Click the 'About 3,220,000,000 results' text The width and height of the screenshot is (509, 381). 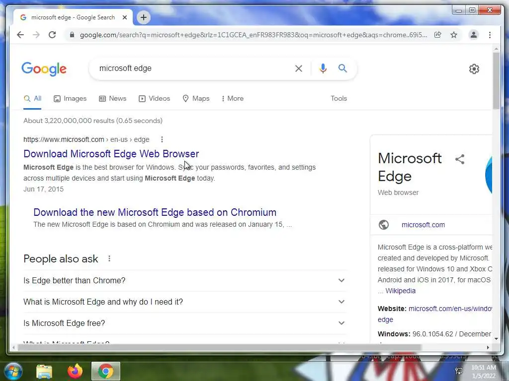pos(93,121)
